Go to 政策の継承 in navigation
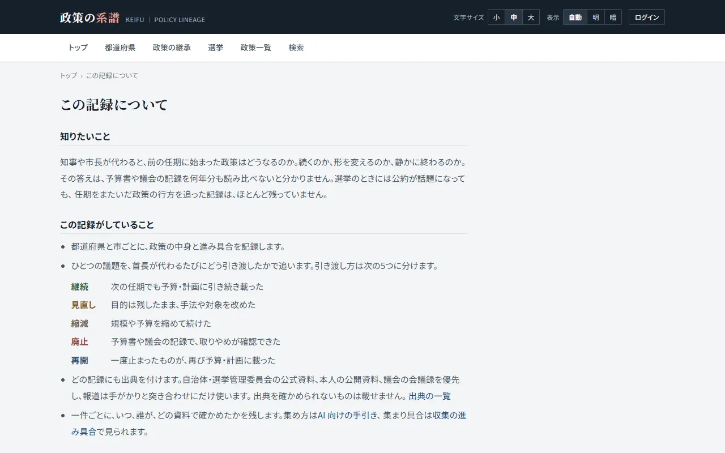This screenshot has width=725, height=453. click(172, 48)
